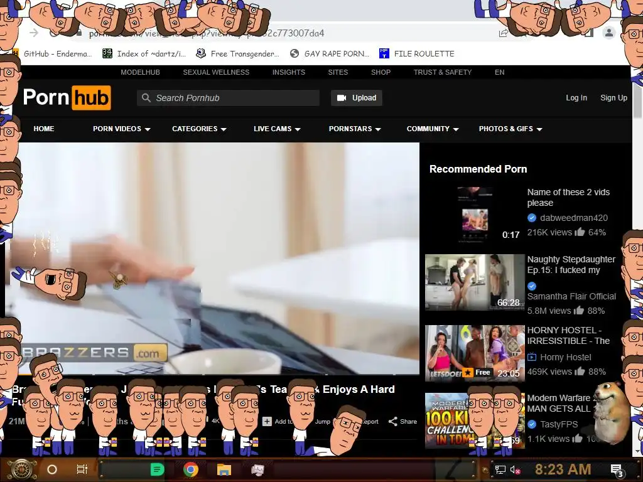Viewport: 643px width, 482px height.
Task: Open the TRUST & SAFETY link
Action: click(443, 72)
